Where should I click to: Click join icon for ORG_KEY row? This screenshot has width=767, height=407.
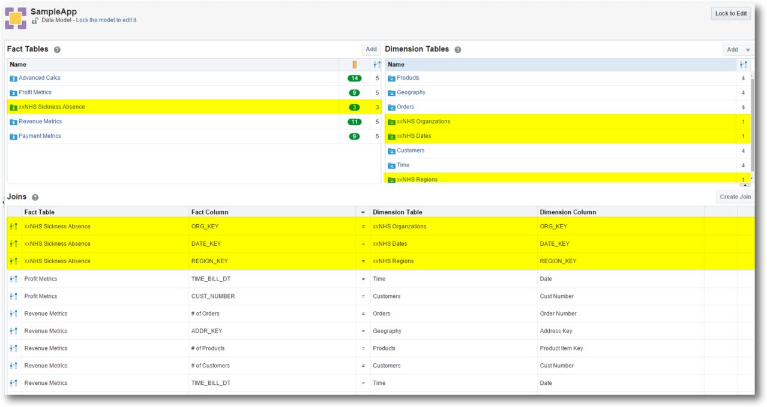click(14, 227)
